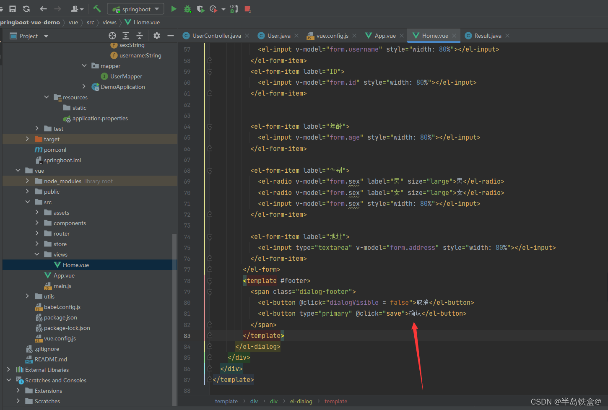Click the Profile run clock icon
The height and width of the screenshot is (410, 608).
pos(213,8)
